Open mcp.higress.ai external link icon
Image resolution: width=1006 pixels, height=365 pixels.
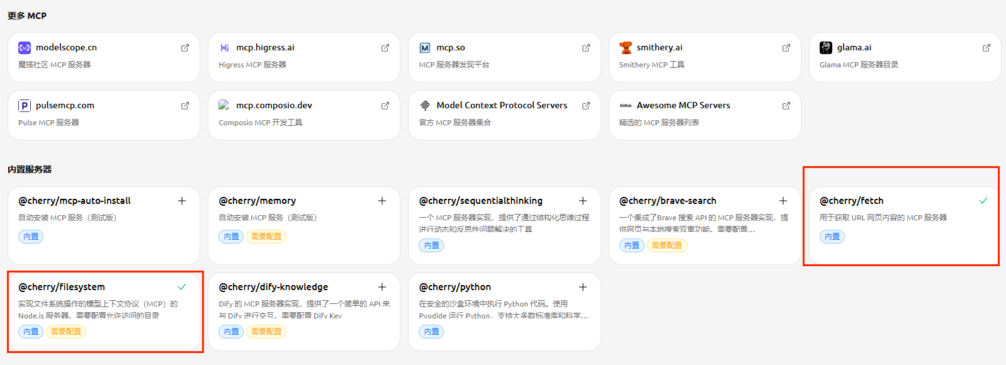click(x=385, y=48)
